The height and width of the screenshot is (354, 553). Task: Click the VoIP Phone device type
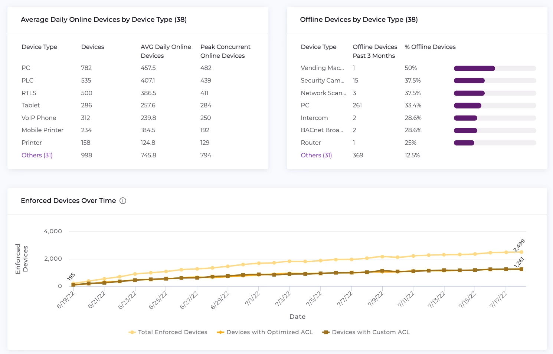[39, 118]
